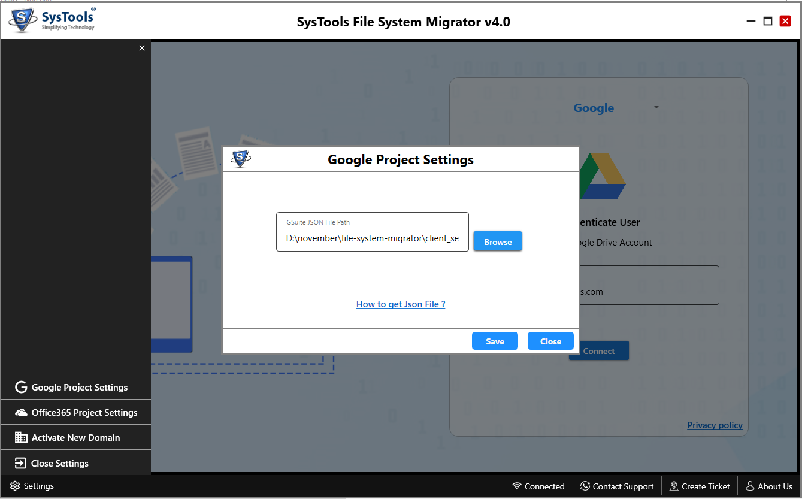
Task: Click the Create Ticket agent icon
Action: click(x=674, y=486)
